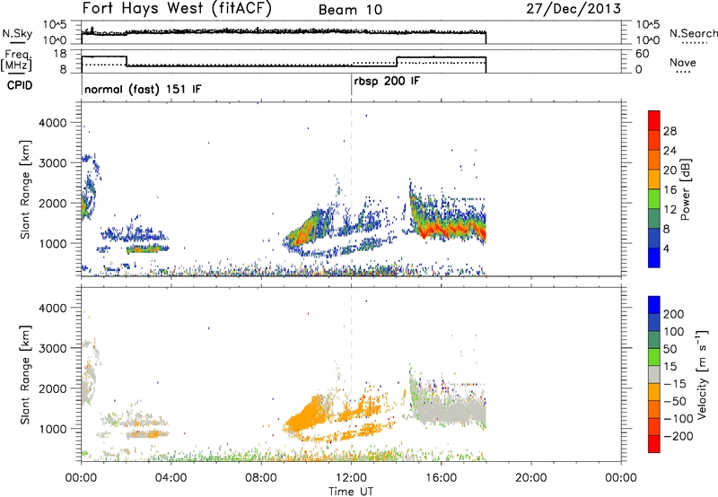Screen dimensions: 718x497
Task: Pick the Power colorbar segment between 20 and 24
Action: coord(654,161)
